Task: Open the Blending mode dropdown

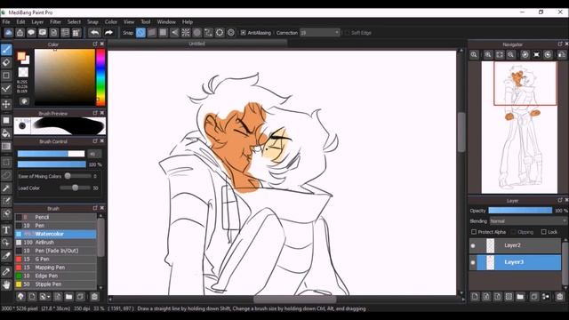Action: [527, 221]
